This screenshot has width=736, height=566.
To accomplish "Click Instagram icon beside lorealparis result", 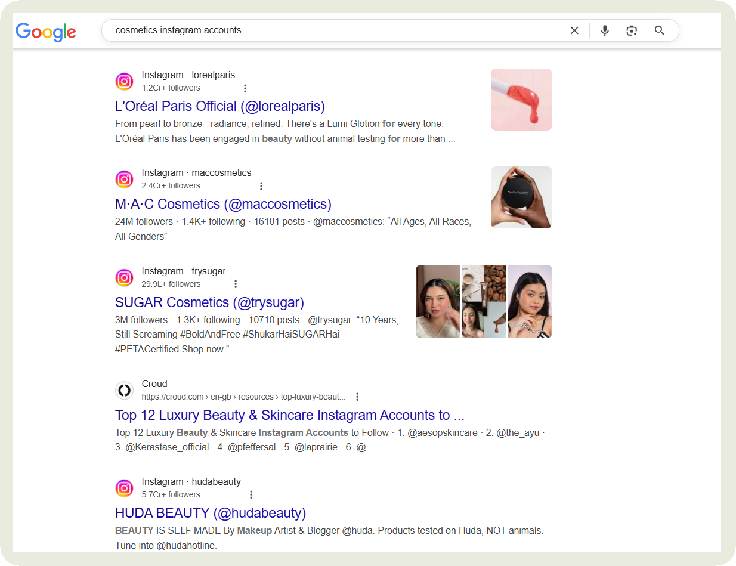I will click(x=124, y=81).
